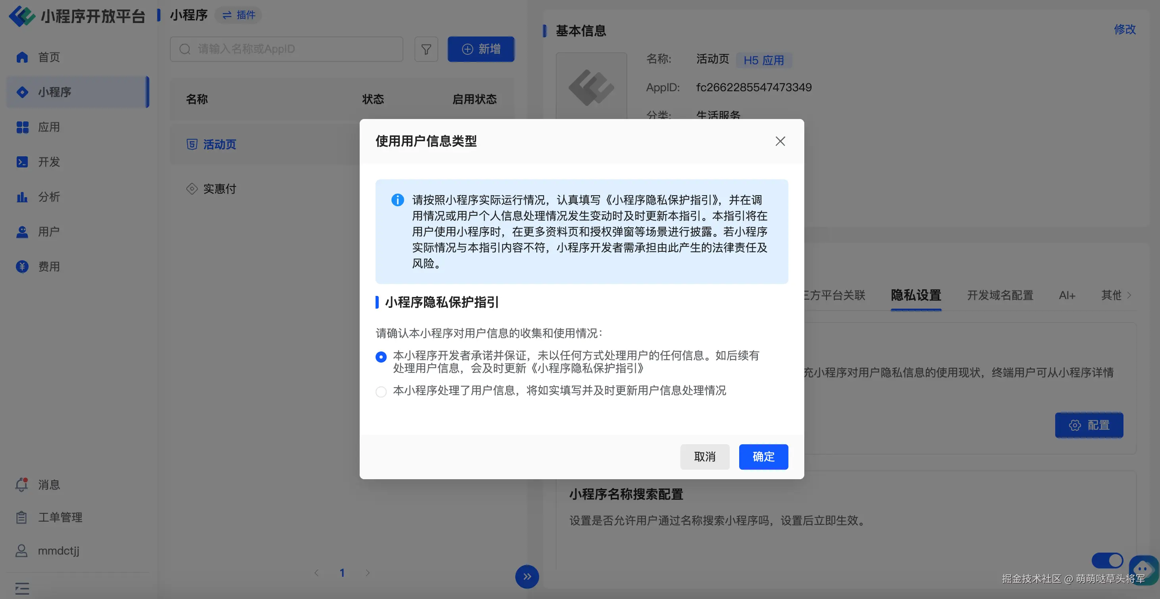Switch to the AI+ tab

[1066, 295]
